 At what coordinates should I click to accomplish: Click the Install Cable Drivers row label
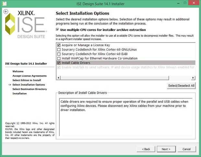tap(76, 63)
